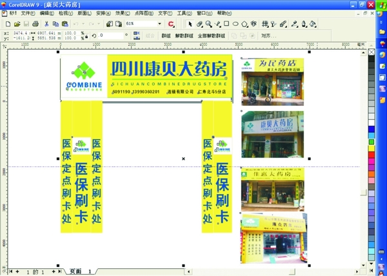Open the Outline pen tool
Image resolution: width=387 pixels, height=276 pixels.
coord(304,24)
